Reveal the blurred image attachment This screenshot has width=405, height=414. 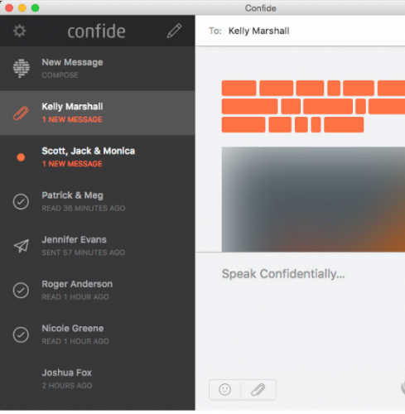point(313,200)
